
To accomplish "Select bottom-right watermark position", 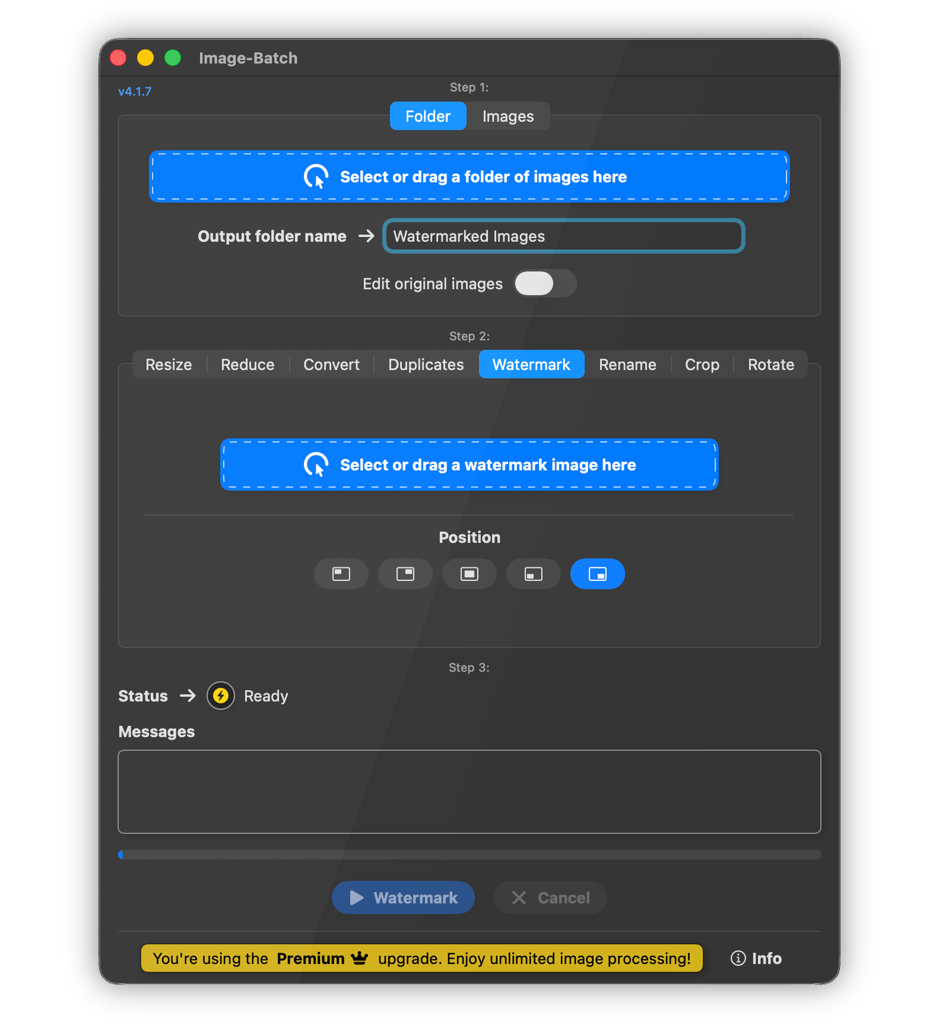I will coord(598,574).
